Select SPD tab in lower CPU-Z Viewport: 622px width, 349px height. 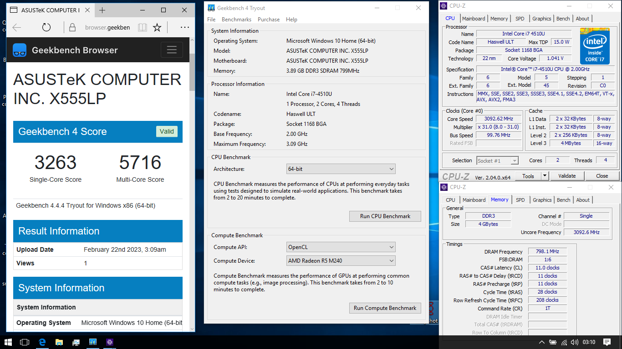tap(520, 200)
